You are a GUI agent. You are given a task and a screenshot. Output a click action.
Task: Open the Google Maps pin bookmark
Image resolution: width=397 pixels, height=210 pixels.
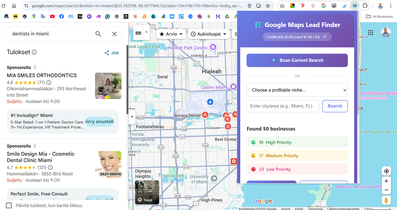point(34,16)
